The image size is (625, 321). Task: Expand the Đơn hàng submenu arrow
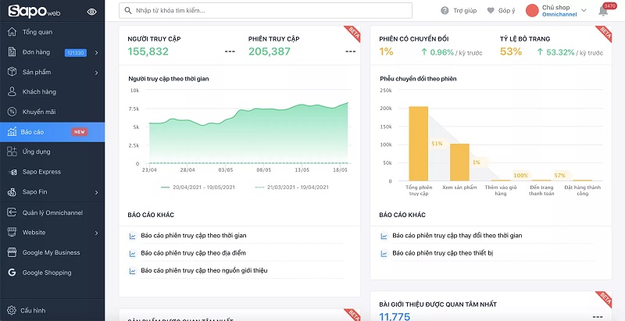tap(96, 52)
